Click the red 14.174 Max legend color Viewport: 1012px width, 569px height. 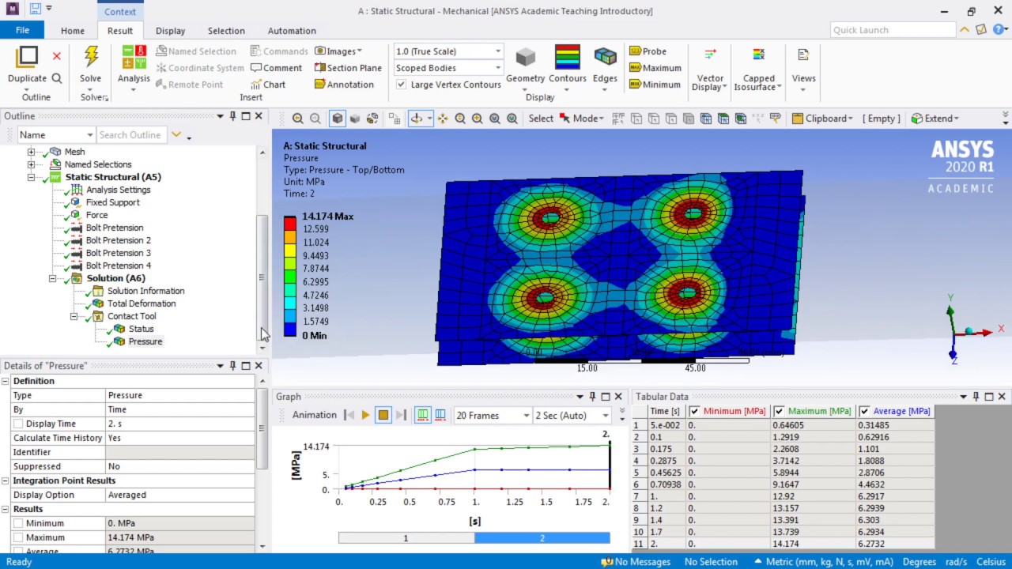[x=290, y=223]
